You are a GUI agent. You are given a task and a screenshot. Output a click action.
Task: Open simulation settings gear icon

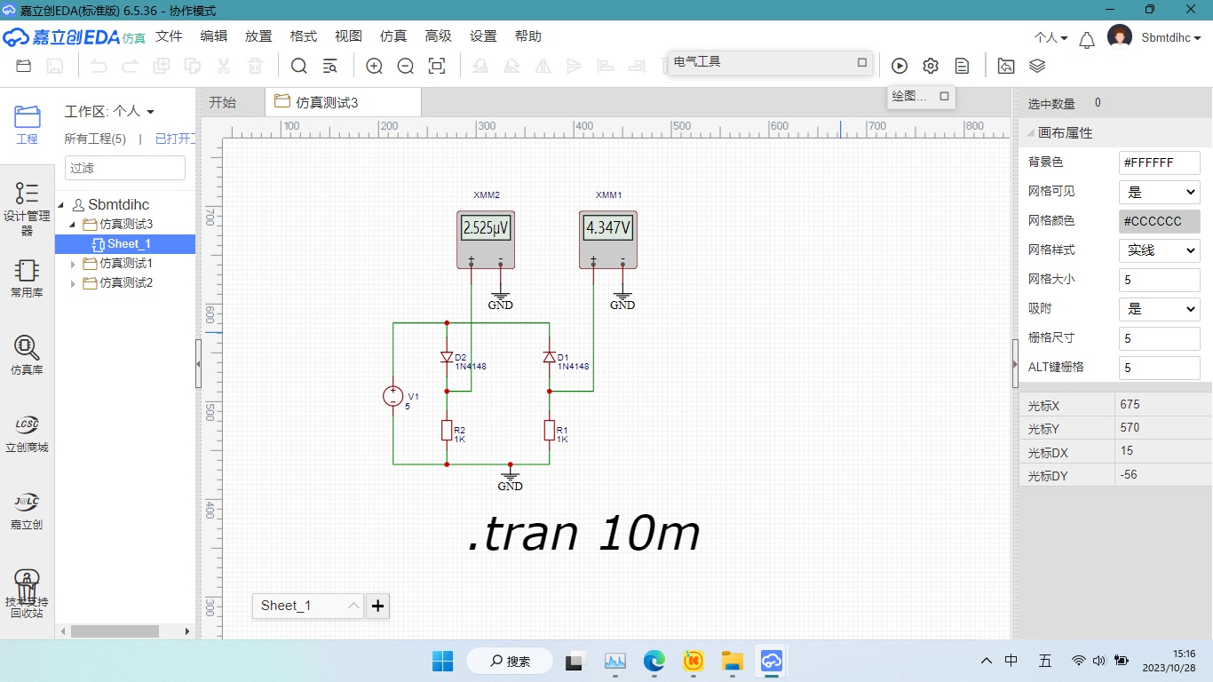tap(931, 66)
